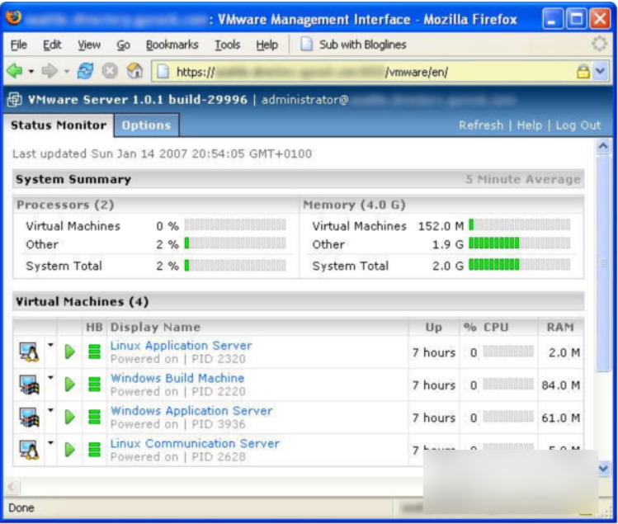The height and width of the screenshot is (524, 618).
Task: Click the vertical scrollbar down arrow
Action: [x=603, y=469]
